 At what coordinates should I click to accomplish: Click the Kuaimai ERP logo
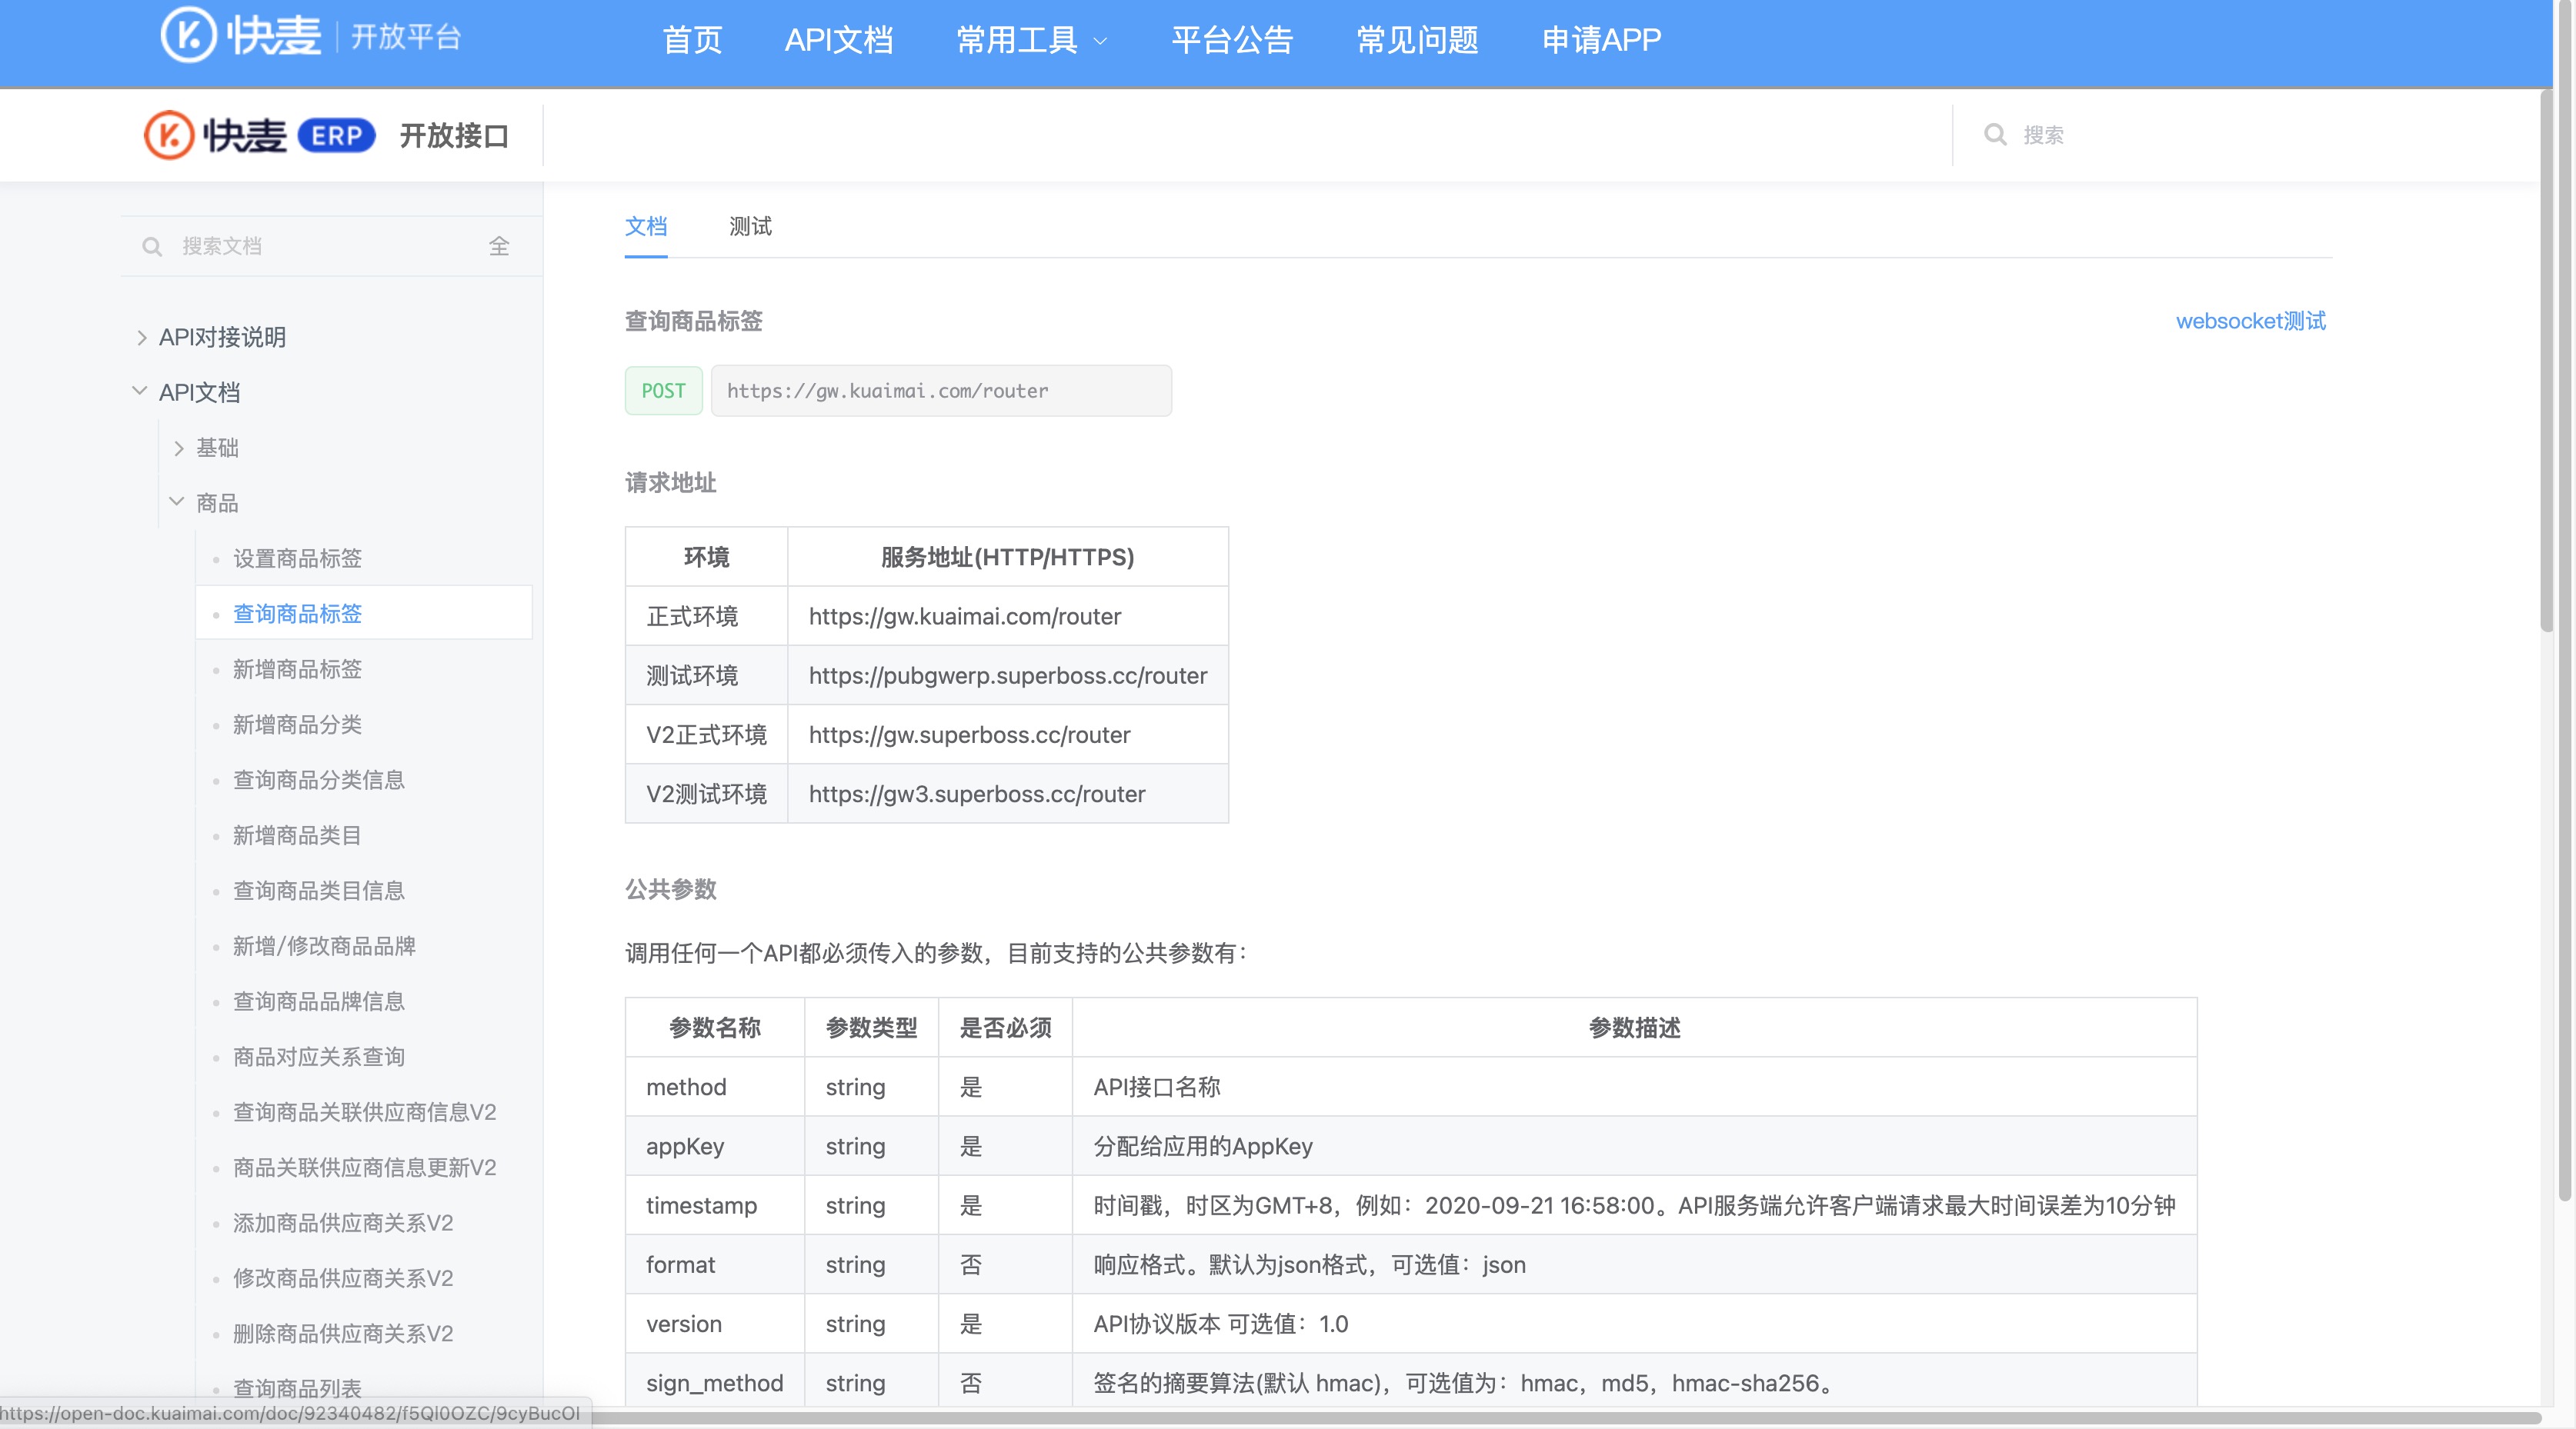click(x=259, y=135)
